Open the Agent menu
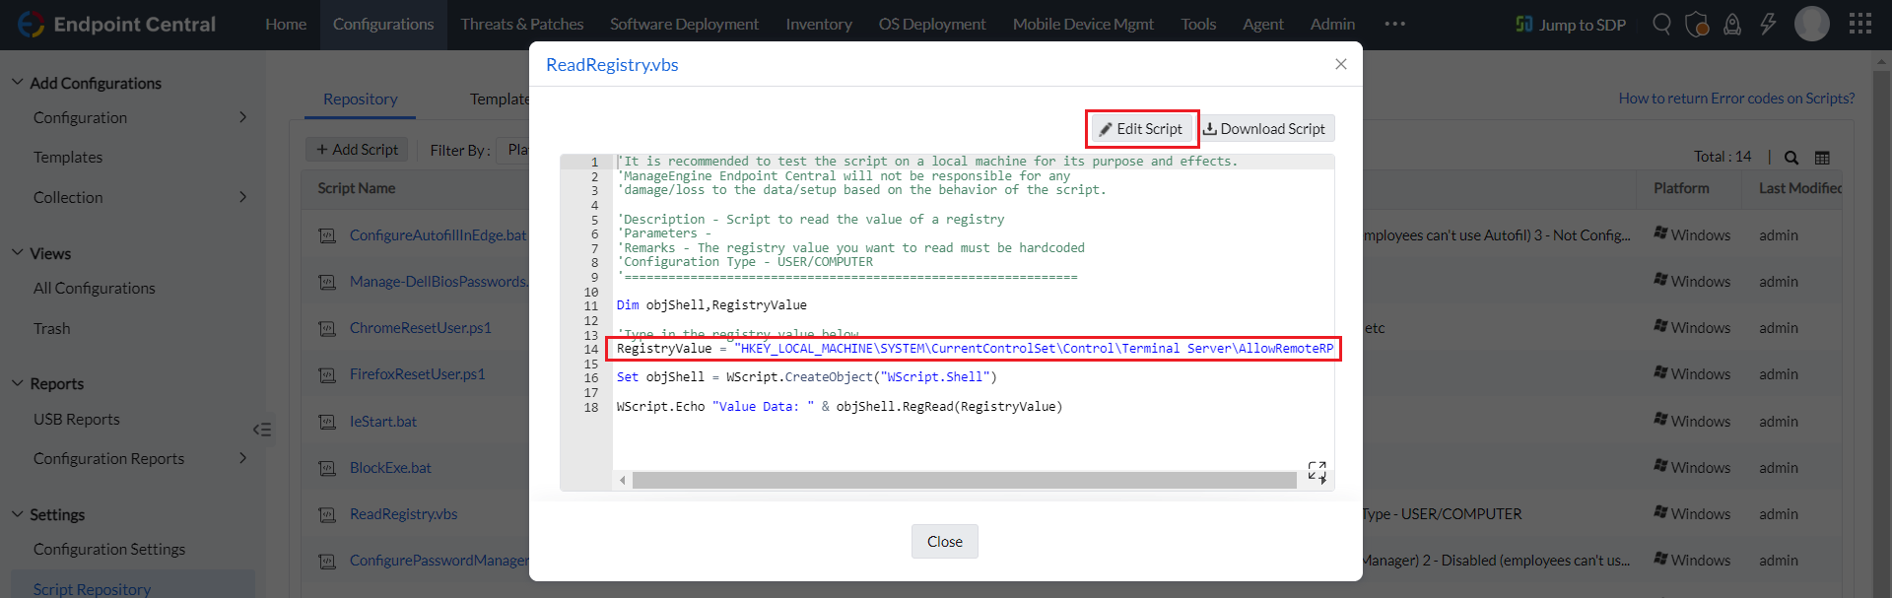Viewport: 1892px width, 598px height. coord(1262,25)
